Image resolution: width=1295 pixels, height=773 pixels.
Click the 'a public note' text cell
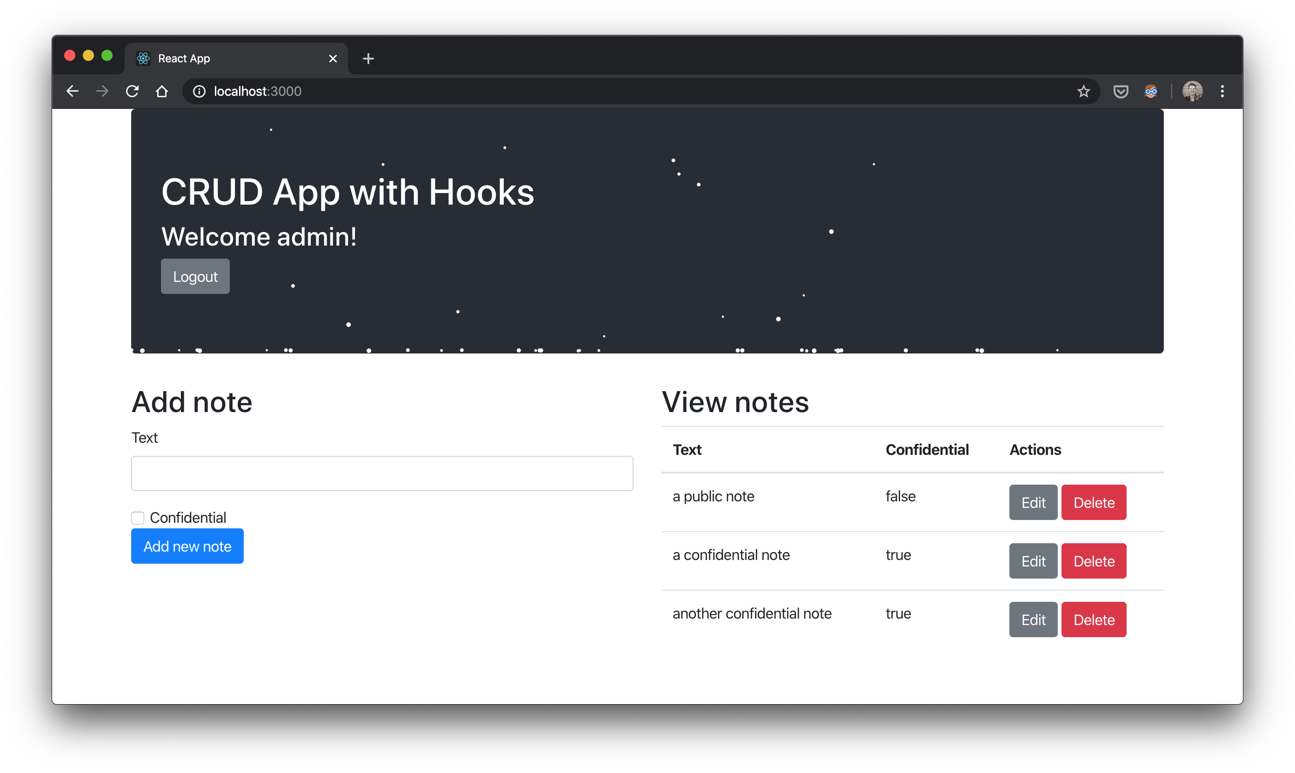point(713,496)
